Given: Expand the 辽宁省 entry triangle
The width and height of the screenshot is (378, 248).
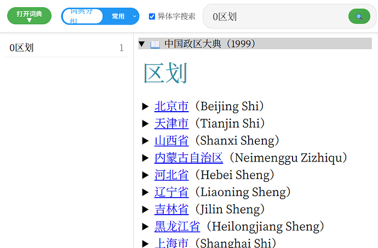Looking at the screenshot, I should 145,192.
